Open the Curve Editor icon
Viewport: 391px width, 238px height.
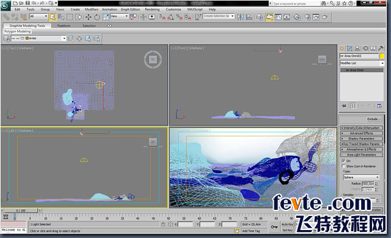pos(279,17)
